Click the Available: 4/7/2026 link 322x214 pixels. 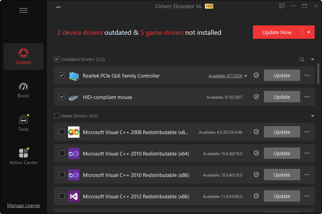click(x=225, y=76)
